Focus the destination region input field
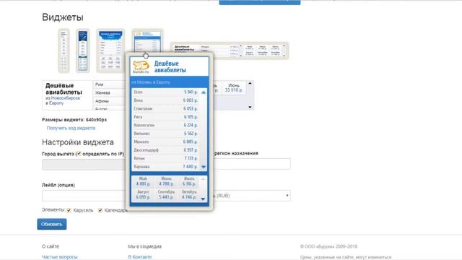 click(x=252, y=164)
